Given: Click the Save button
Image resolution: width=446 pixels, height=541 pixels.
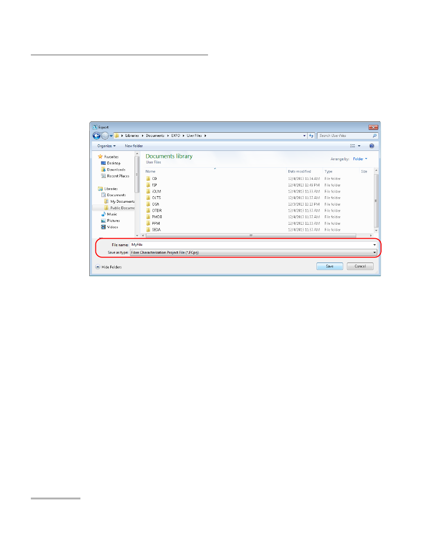Looking at the screenshot, I should point(330,266).
